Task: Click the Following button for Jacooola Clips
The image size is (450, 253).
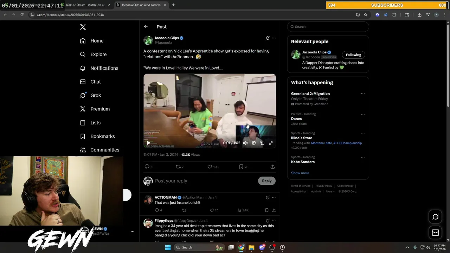Action: click(x=353, y=55)
